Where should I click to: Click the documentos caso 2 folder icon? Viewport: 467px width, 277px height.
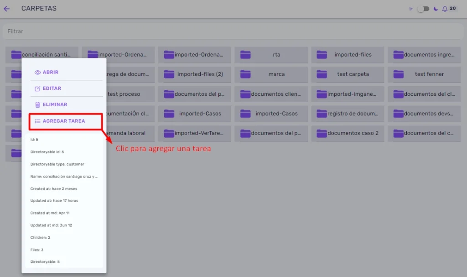322,133
